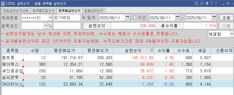Click the T font icon in title bar
Viewport: 234px width, 95px height.
pos(211,3)
